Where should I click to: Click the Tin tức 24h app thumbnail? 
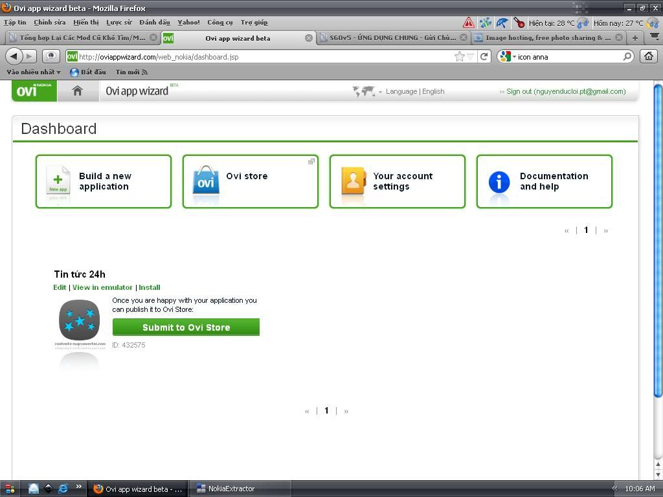(x=80, y=320)
